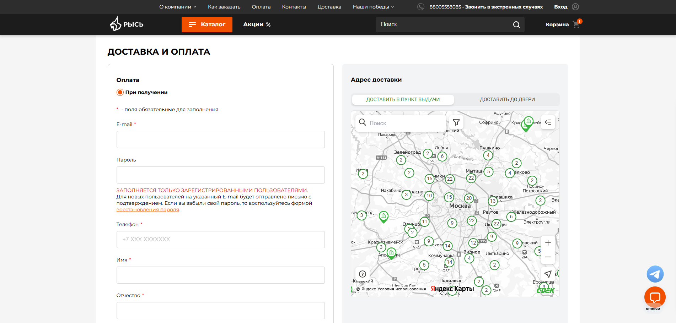Click the map filter funnel icon
The height and width of the screenshot is (323, 676).
click(456, 122)
